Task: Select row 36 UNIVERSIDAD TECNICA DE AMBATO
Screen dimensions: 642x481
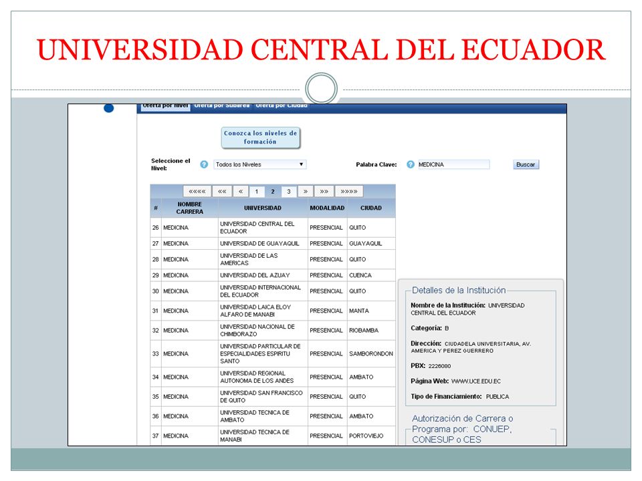Action: 273,416
